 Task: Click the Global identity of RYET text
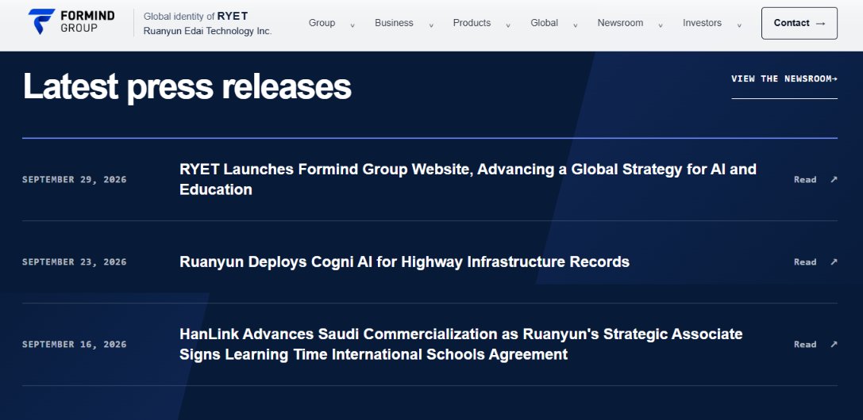click(196, 17)
